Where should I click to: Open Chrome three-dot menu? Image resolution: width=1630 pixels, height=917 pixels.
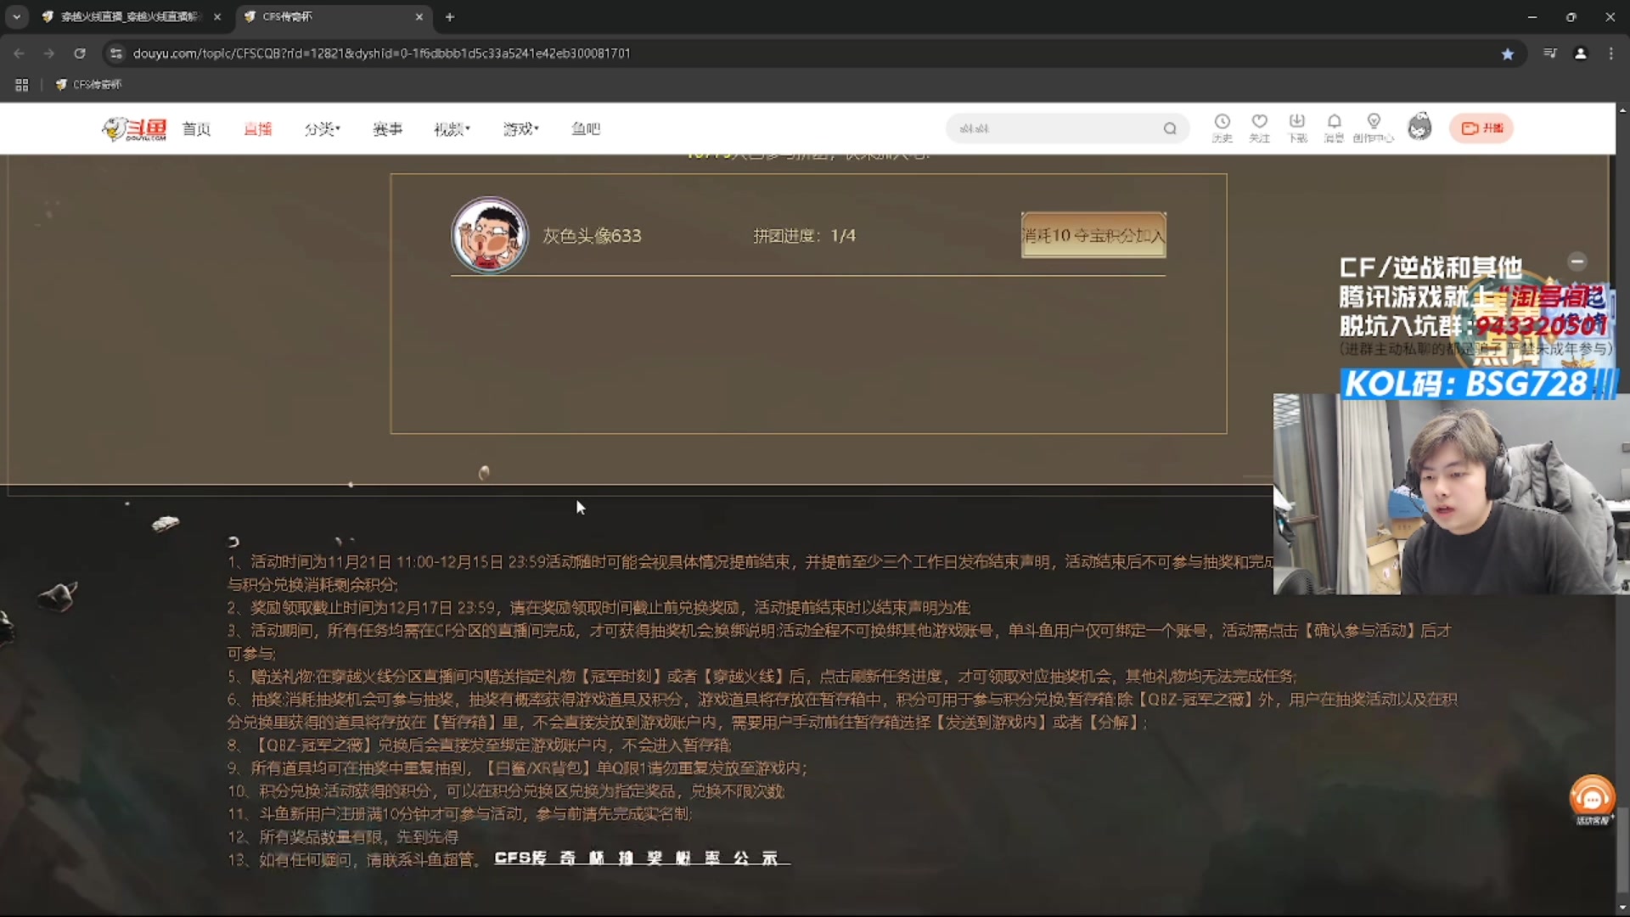pos(1611,53)
